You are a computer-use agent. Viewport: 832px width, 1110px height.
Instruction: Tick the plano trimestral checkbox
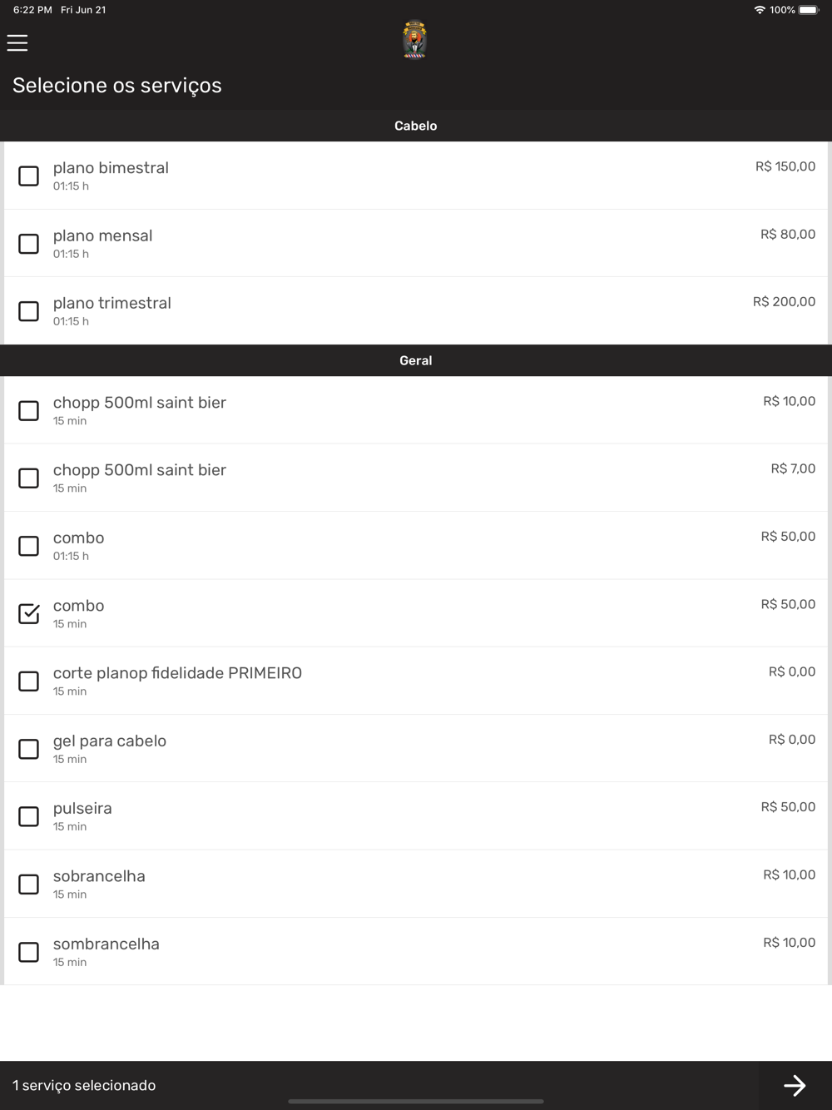point(29,311)
